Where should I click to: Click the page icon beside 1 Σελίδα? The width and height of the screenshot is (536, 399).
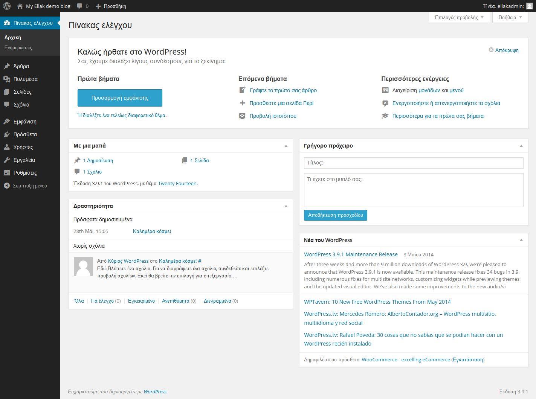coord(185,160)
